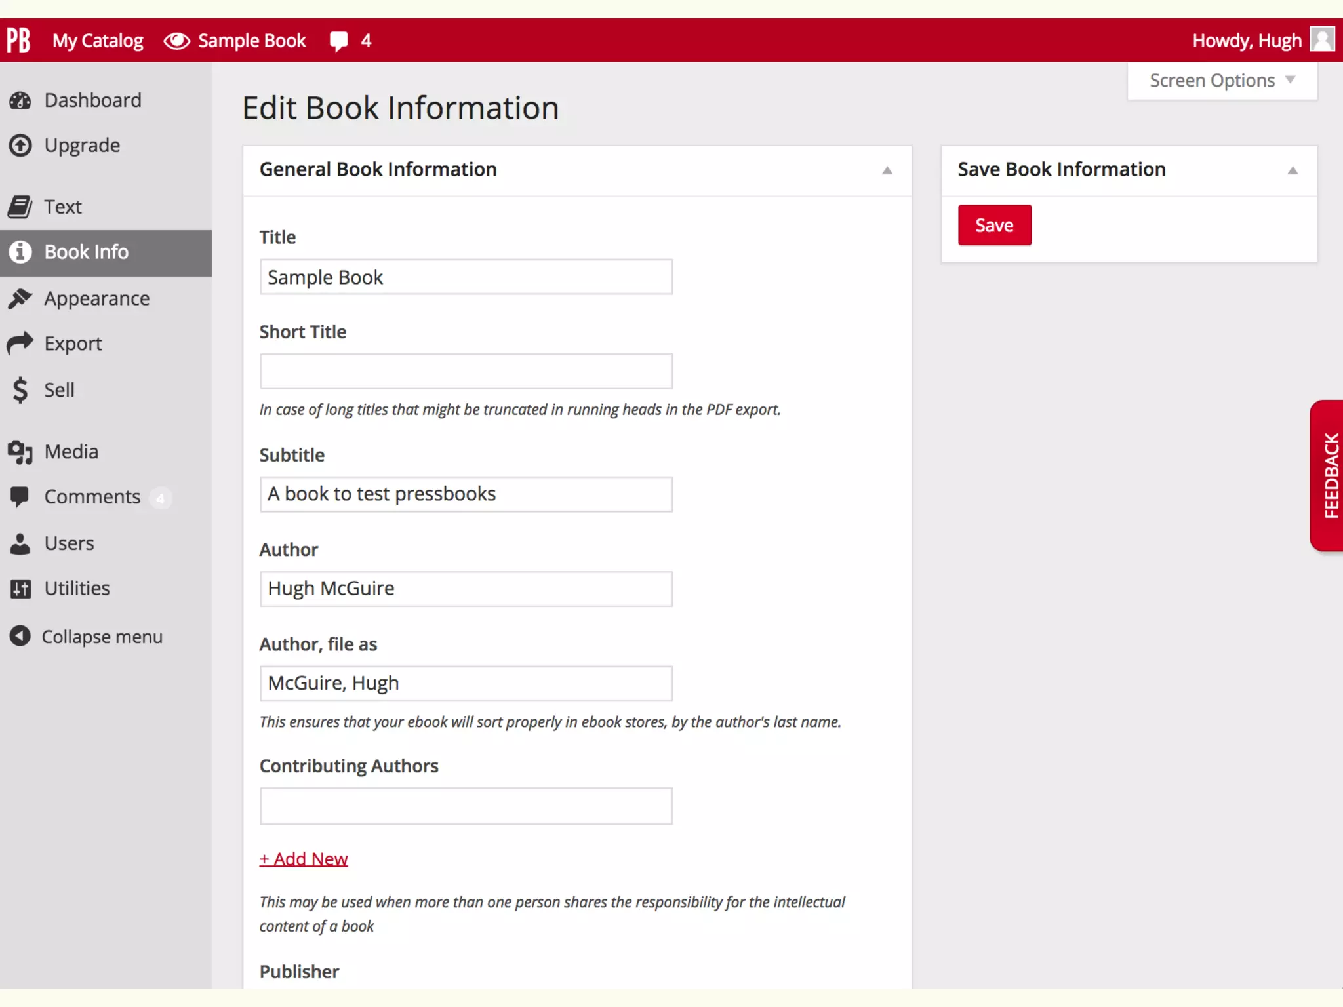Collapse the Save Book Information panel

tap(1292, 170)
